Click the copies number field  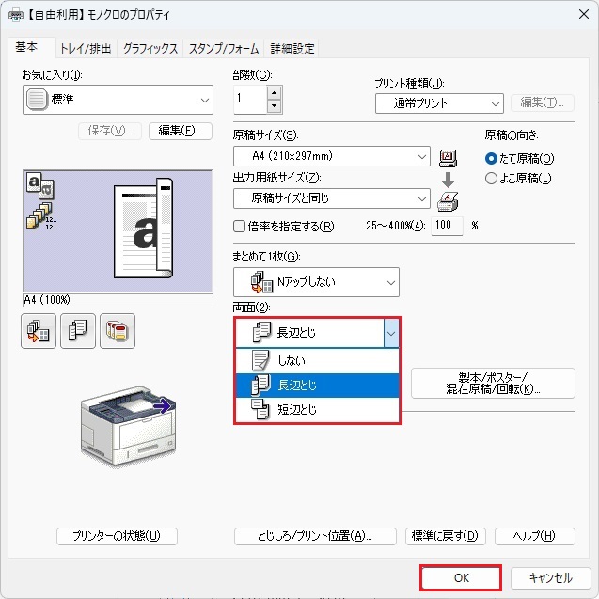coord(250,100)
